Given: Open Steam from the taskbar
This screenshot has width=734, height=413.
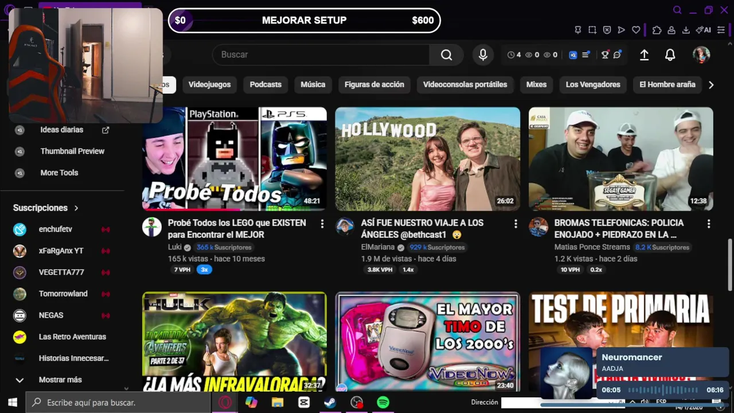Looking at the screenshot, I should [x=330, y=403].
